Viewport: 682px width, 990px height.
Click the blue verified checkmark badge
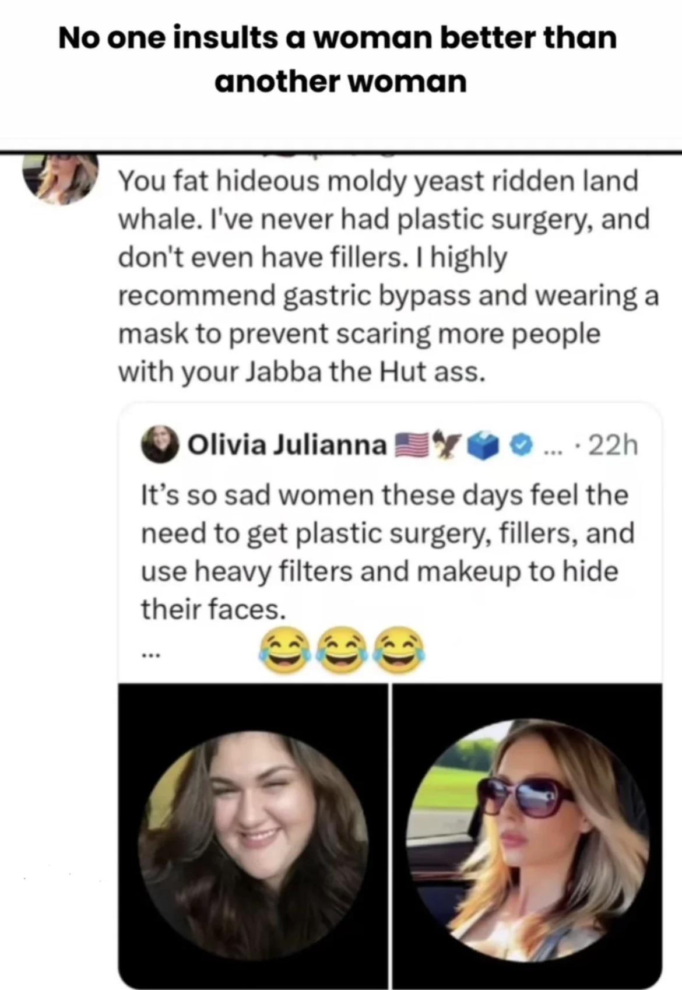tap(522, 446)
